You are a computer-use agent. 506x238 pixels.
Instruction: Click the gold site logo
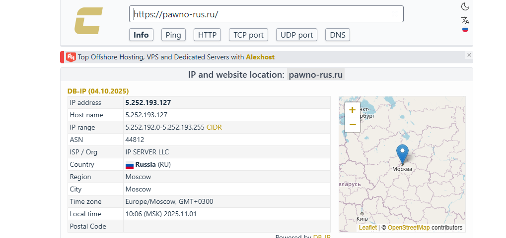point(88,21)
